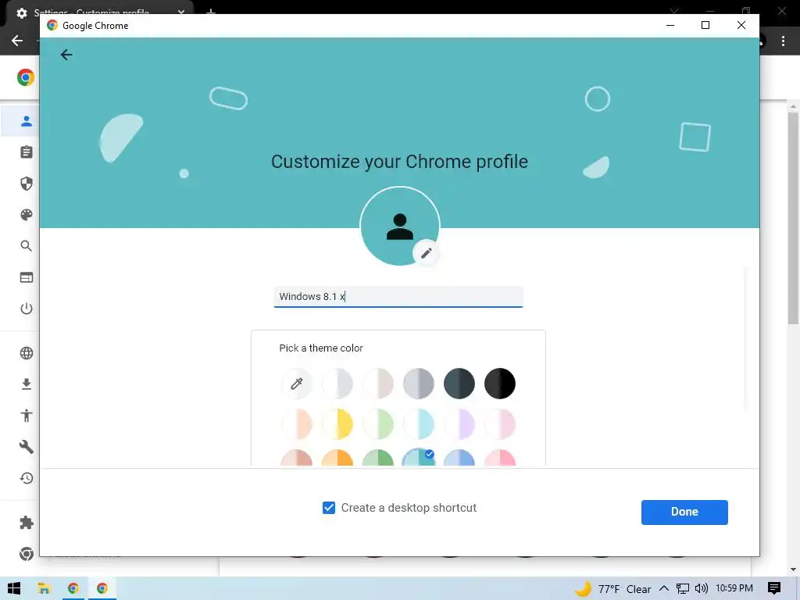Open Windows Start menu
The height and width of the screenshot is (600, 800).
[x=14, y=588]
